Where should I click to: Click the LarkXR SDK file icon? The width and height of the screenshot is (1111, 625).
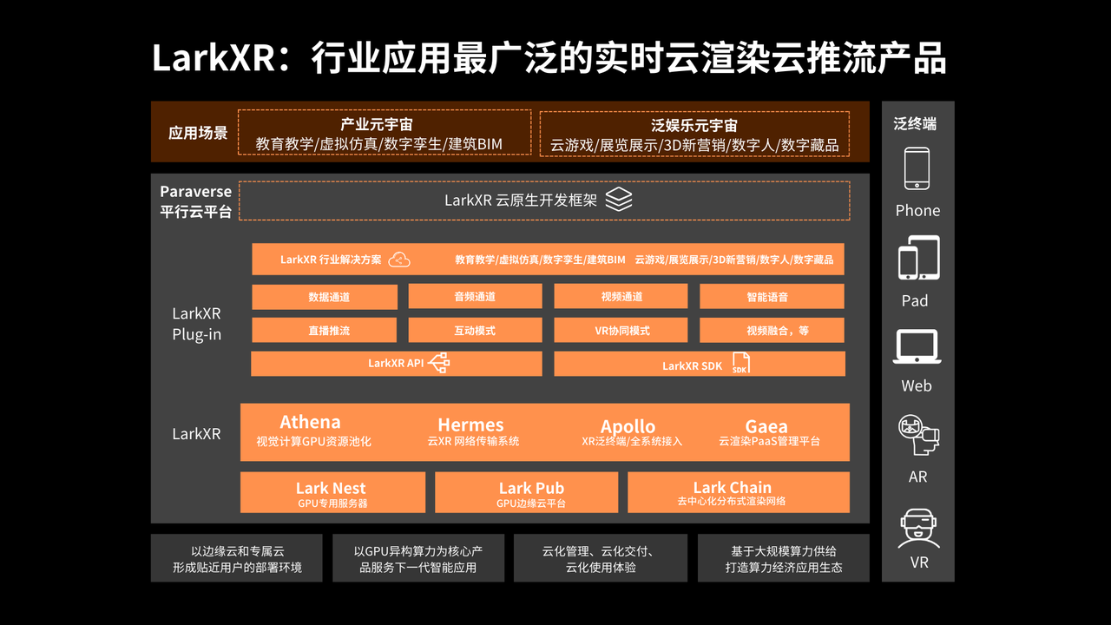click(x=740, y=364)
